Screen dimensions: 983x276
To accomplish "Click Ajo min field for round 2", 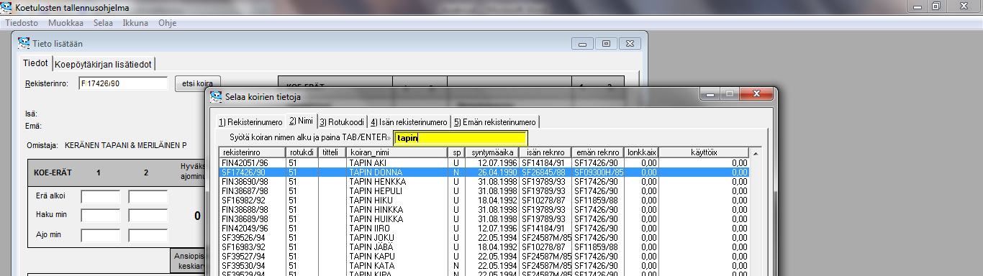I will [148, 235].
